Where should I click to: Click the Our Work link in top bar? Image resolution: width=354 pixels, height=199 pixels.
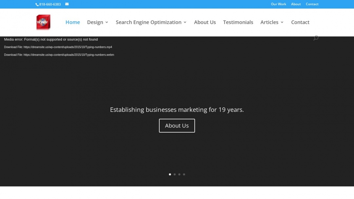click(x=278, y=4)
